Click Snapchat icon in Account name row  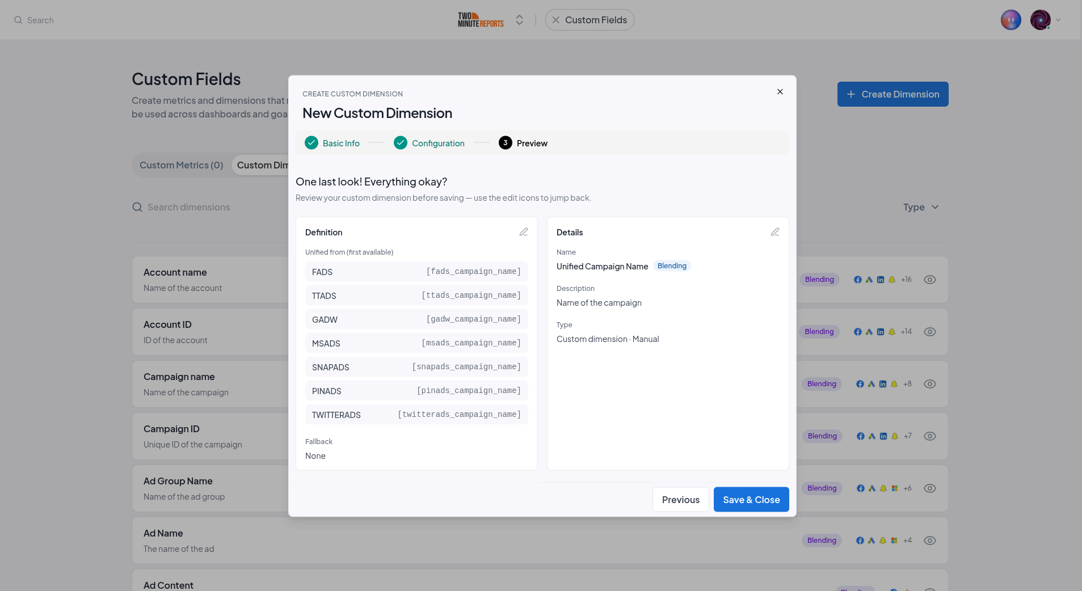pyautogui.click(x=892, y=280)
